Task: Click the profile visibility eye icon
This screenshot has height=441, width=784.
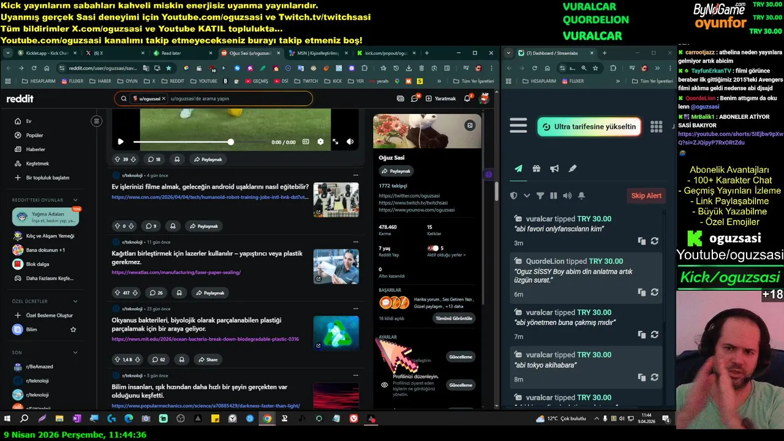Action: [384, 385]
